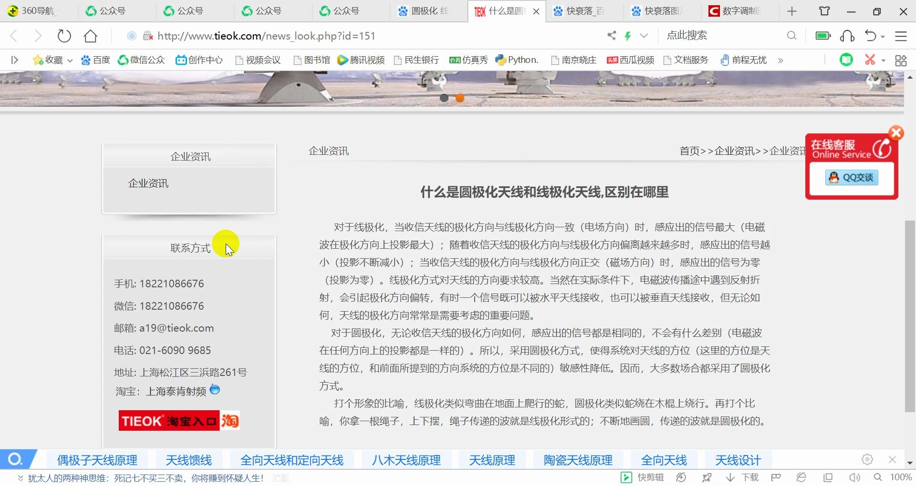Click the ad-blocking scissors icon
Viewport: 916px width, 486px height.
point(869,60)
